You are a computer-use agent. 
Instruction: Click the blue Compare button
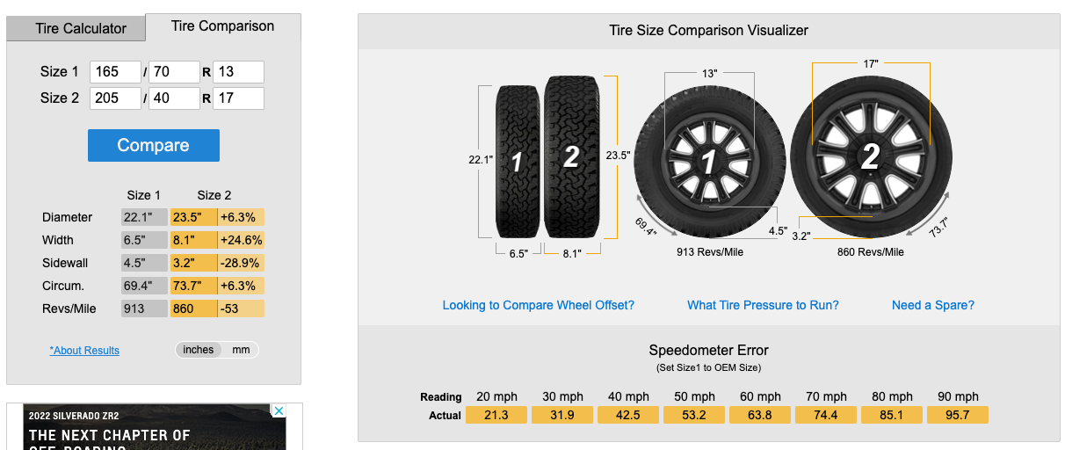[154, 145]
